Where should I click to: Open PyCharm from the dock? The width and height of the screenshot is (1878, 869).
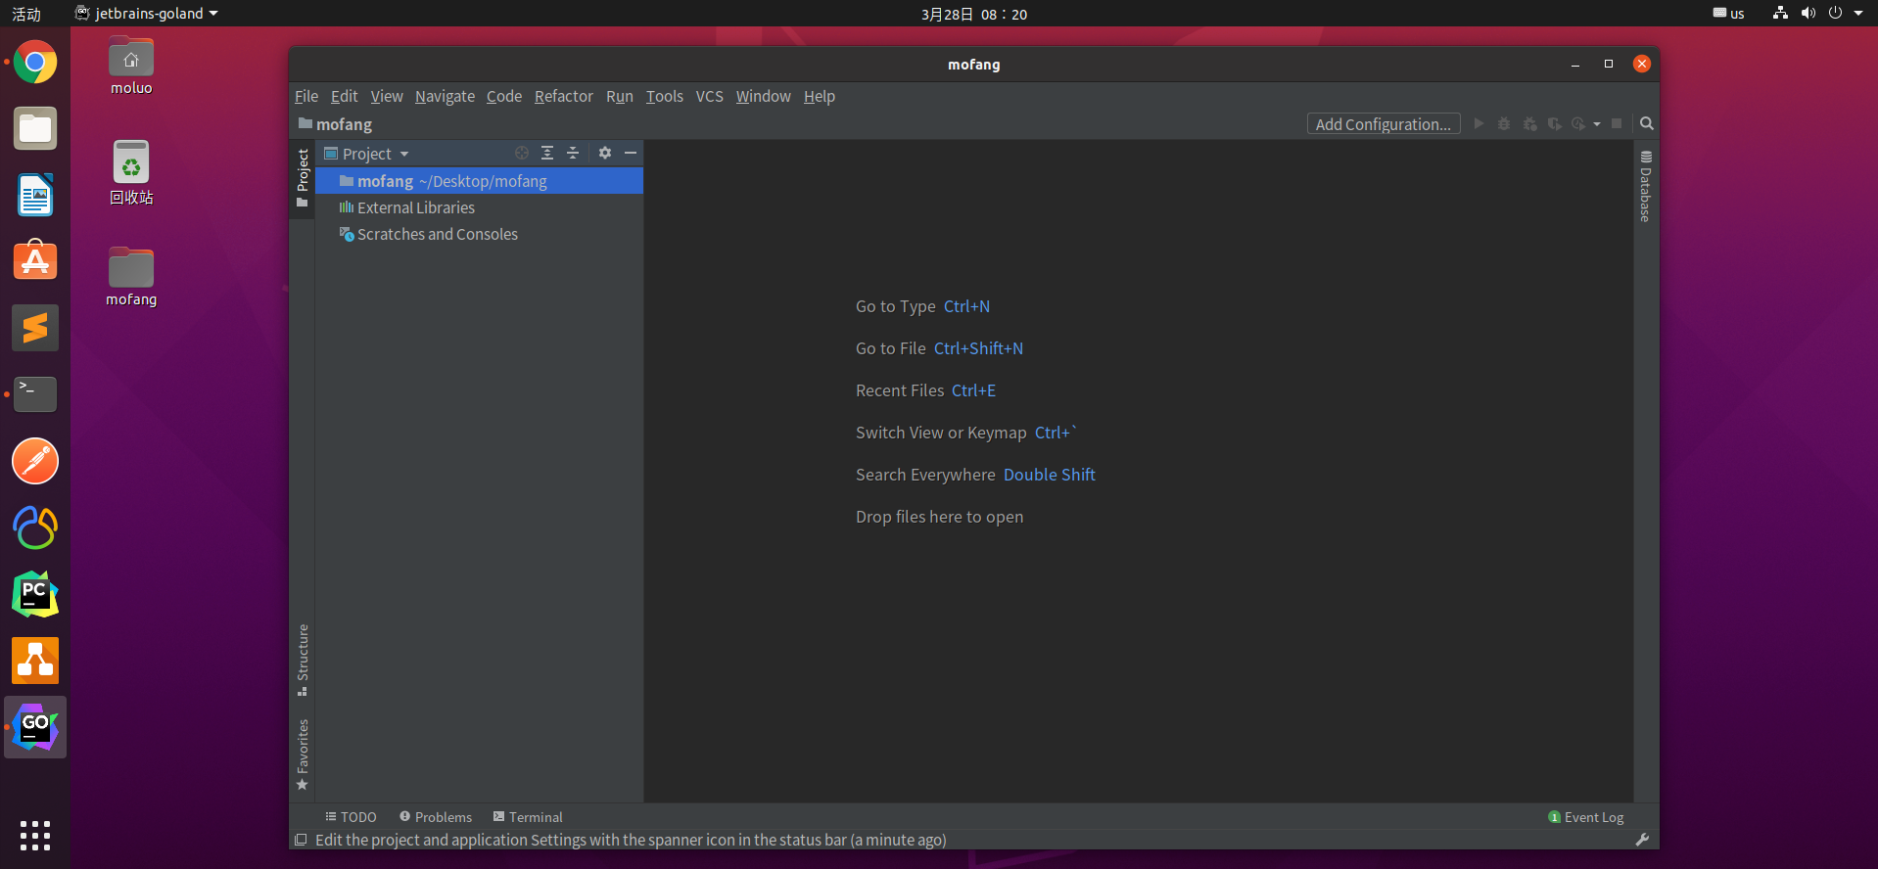[x=35, y=594]
